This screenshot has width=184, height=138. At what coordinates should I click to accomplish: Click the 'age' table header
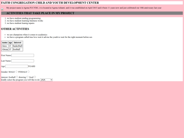(x=11, y=43)
